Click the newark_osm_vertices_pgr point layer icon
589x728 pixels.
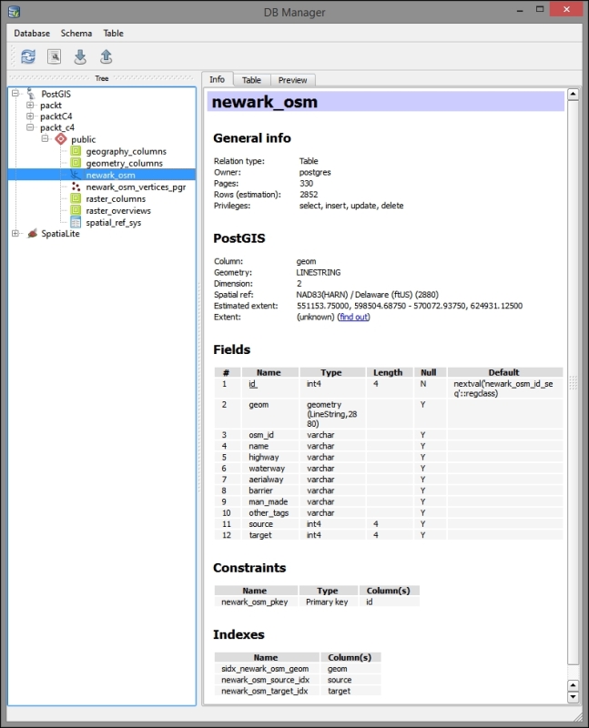coord(76,187)
